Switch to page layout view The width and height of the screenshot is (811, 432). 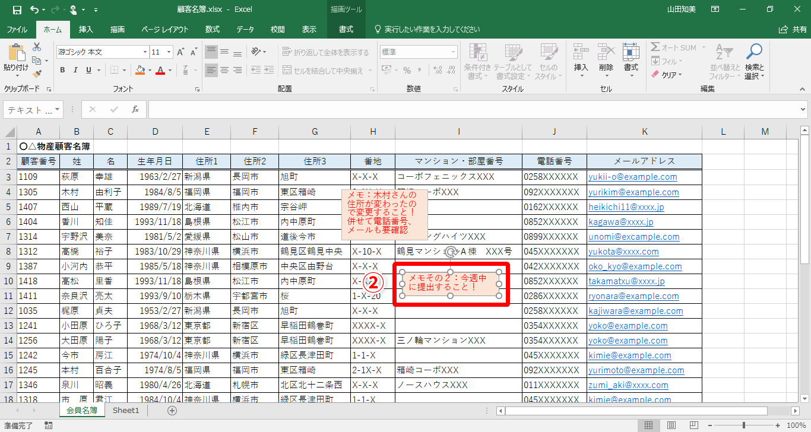pyautogui.click(x=671, y=425)
